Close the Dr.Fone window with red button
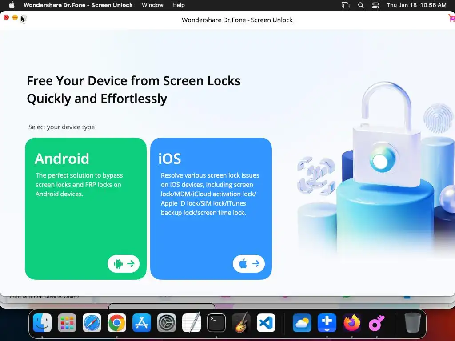Image resolution: width=455 pixels, height=341 pixels. tap(6, 17)
